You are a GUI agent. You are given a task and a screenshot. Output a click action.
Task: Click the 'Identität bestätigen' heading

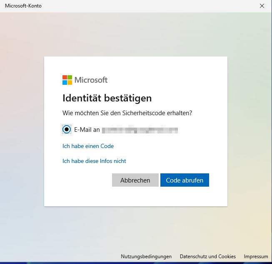coord(107,98)
